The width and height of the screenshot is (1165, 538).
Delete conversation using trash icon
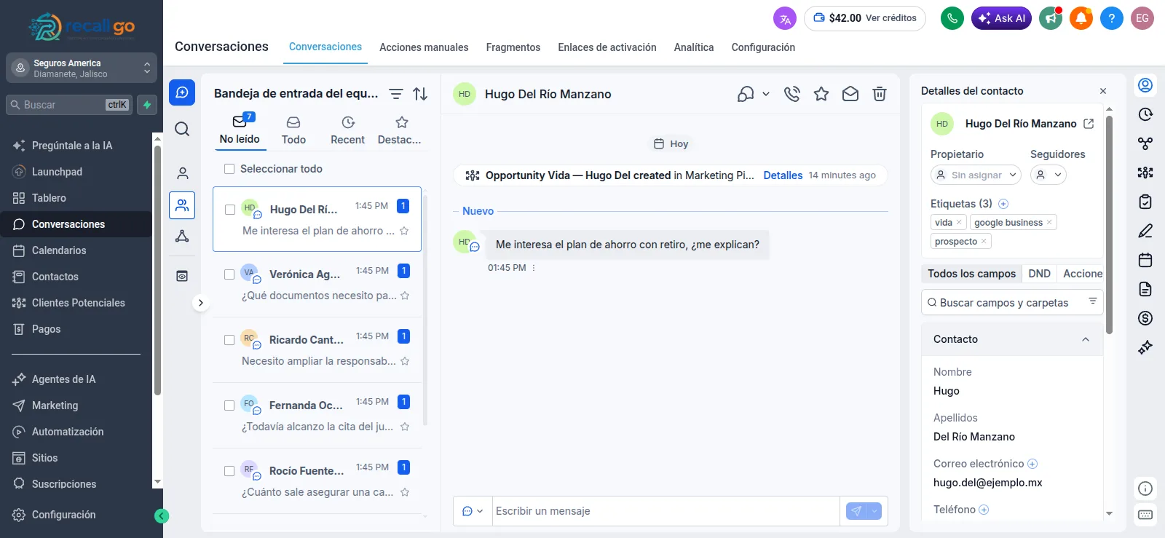[880, 94]
